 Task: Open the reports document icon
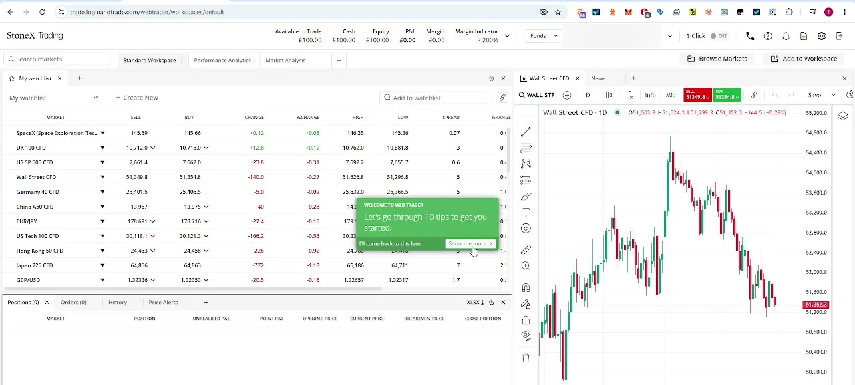(x=804, y=36)
